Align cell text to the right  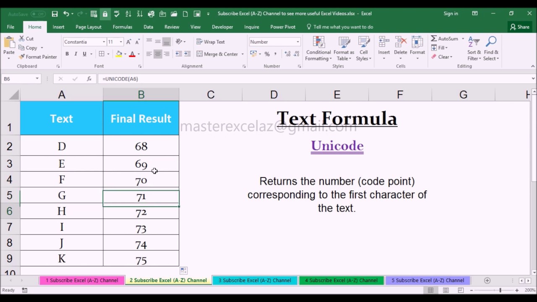pyautogui.click(x=167, y=54)
